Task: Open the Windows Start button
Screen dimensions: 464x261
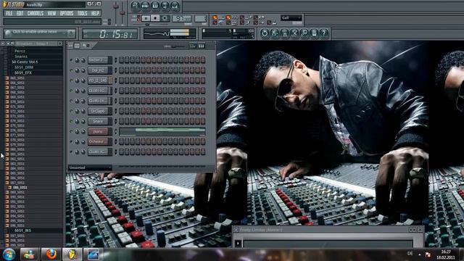Action: 9,254
